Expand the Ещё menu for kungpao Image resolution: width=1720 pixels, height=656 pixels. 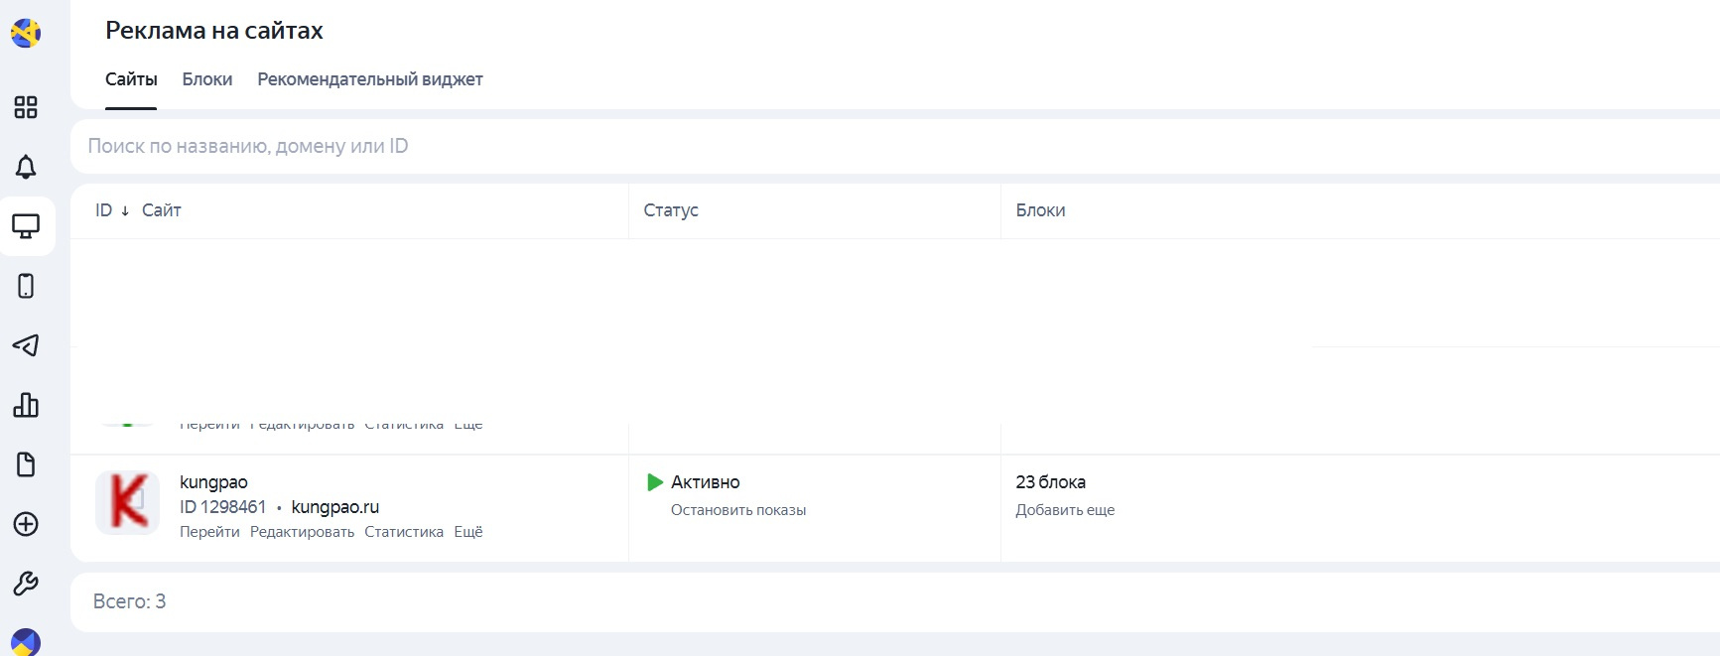tap(468, 532)
